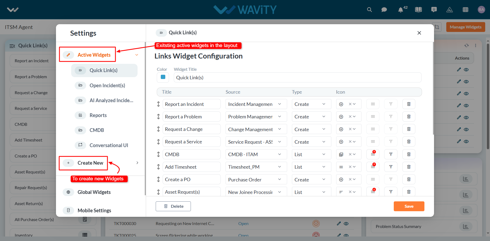Open the RA user avatar menu
Screen dimensions: 490x241
481,10
